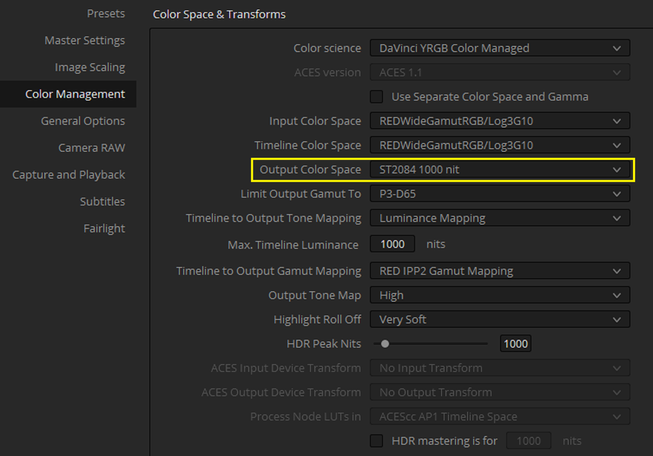Viewport: 653px width, 456px height.
Task: Open Subtitles settings
Action: pyautogui.click(x=102, y=202)
